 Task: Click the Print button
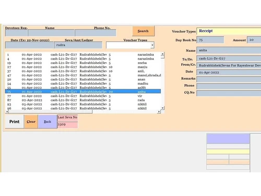click(x=15, y=122)
